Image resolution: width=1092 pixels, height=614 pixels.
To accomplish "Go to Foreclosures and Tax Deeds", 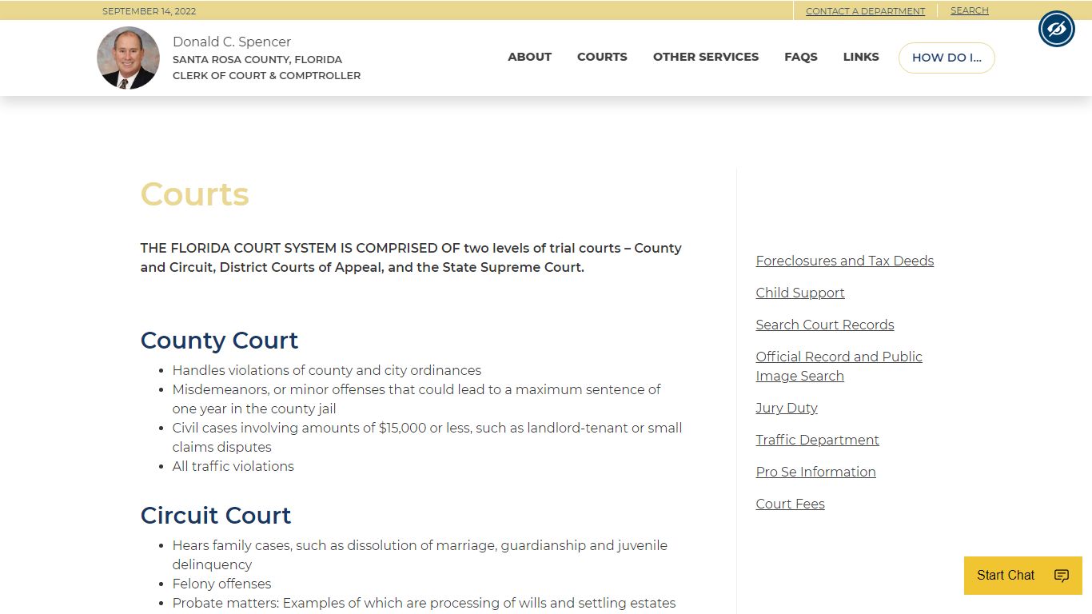I will click(844, 261).
